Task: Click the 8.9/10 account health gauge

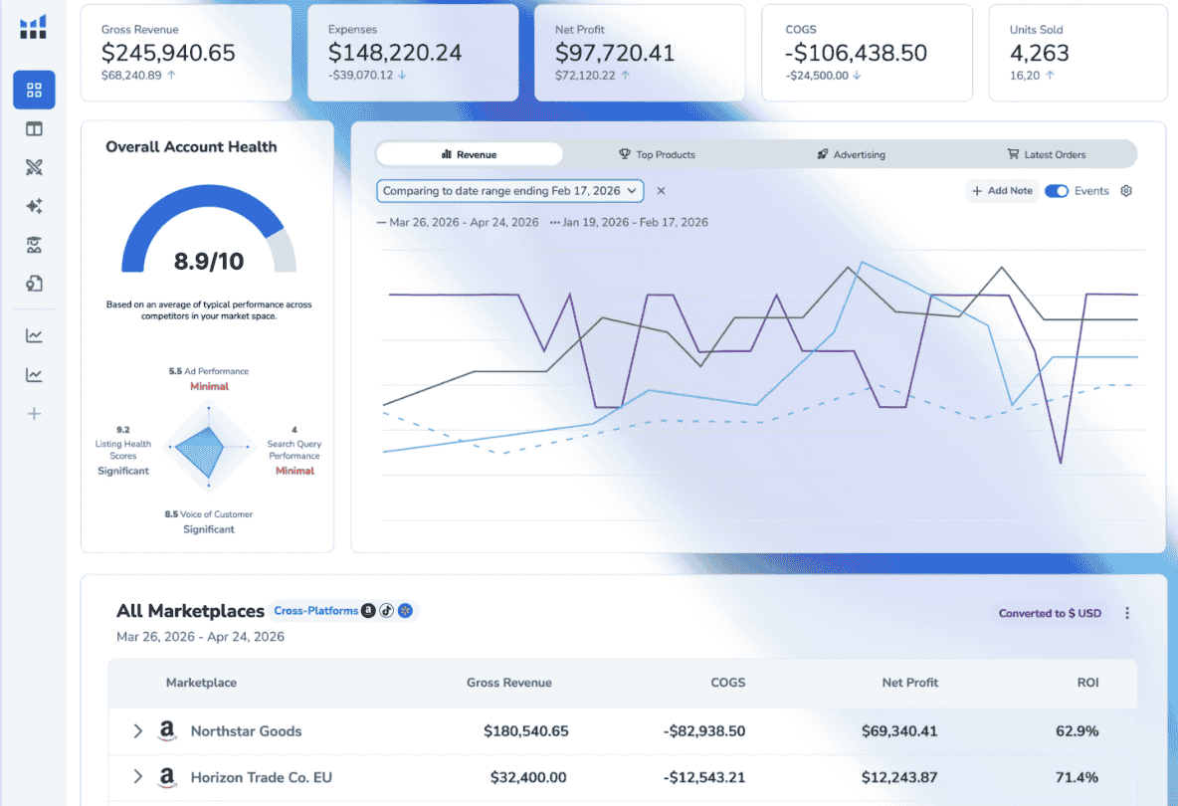Action: 209,229
